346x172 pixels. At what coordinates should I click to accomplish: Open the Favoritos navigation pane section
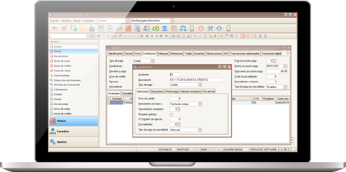point(74,132)
